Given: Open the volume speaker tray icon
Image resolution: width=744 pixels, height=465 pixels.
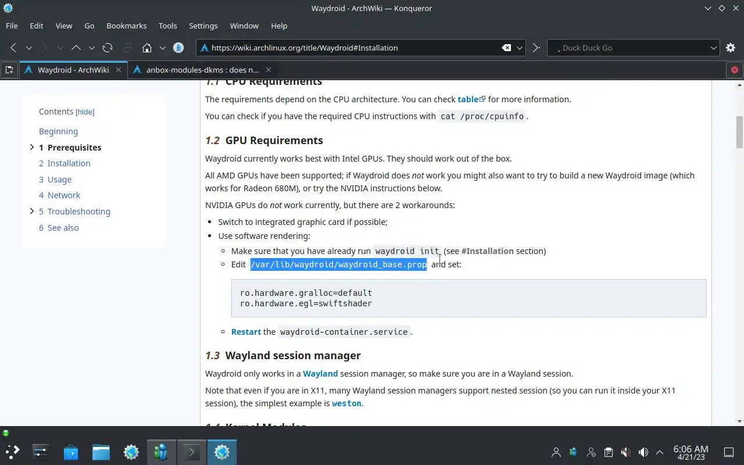Looking at the screenshot, I should tap(643, 452).
